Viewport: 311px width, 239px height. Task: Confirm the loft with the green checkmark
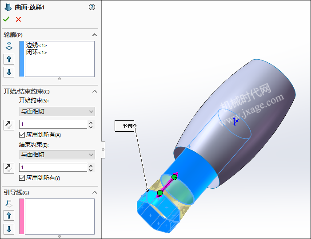[x=6, y=19]
